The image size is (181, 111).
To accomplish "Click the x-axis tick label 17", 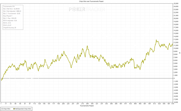I will point(6,104).
